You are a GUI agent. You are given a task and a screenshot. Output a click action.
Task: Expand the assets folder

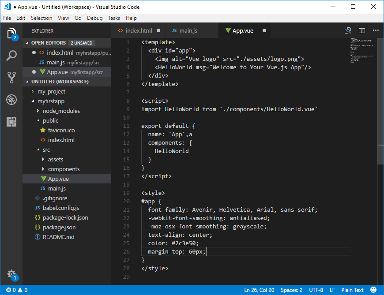tap(43, 159)
